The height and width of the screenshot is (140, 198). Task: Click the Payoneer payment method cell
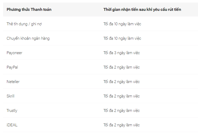coord(14,53)
